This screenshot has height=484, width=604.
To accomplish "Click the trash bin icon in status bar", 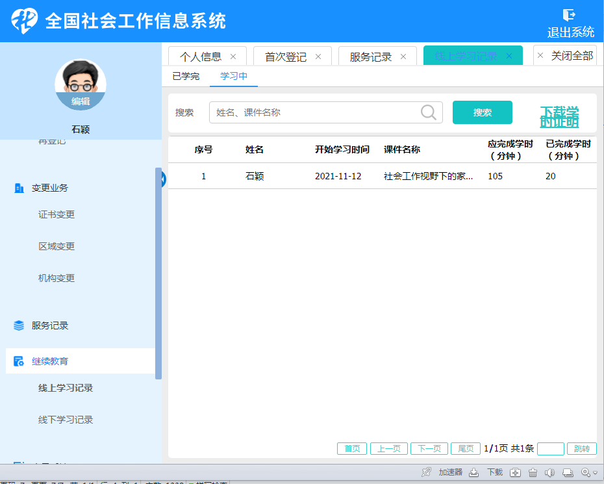I will tap(533, 472).
